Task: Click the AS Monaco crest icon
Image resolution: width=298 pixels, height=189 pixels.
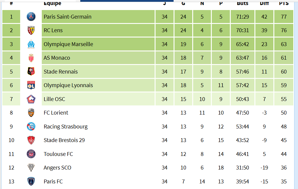Action: point(31,58)
